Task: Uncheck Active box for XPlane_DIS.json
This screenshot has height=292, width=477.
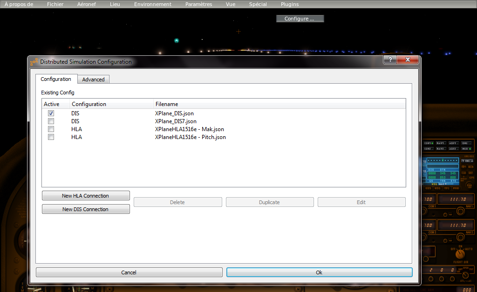Action: pyautogui.click(x=51, y=113)
